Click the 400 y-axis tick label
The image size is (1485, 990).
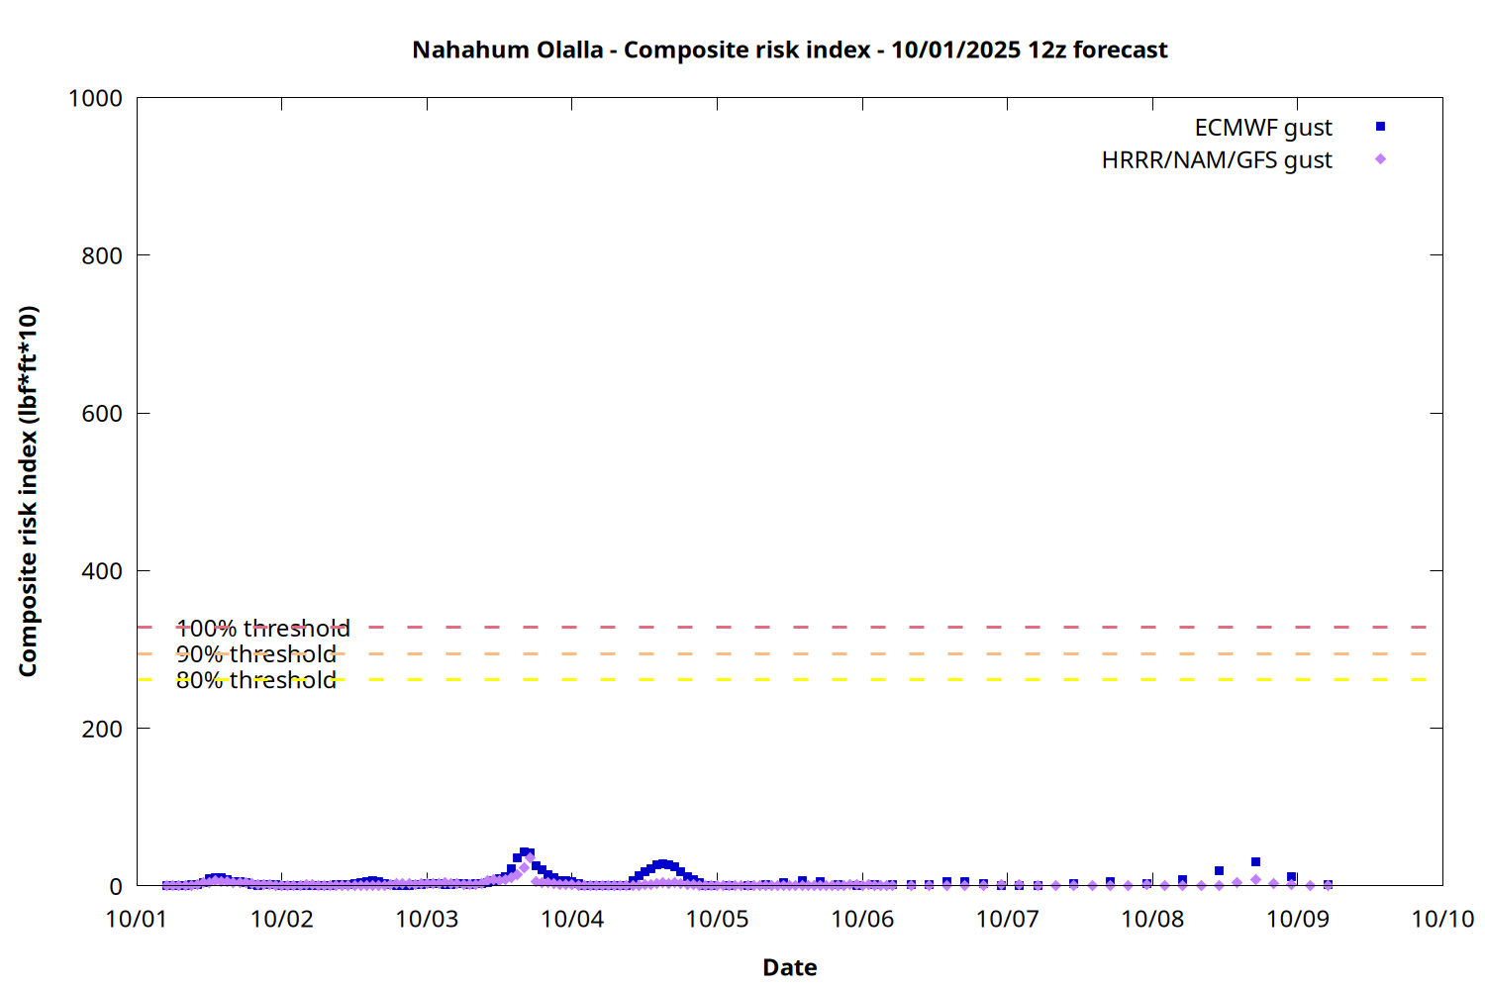pos(102,571)
